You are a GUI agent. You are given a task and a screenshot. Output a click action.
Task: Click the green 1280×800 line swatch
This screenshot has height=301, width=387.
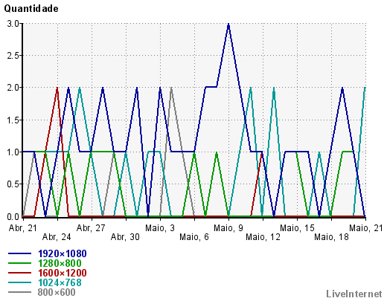(19, 263)
